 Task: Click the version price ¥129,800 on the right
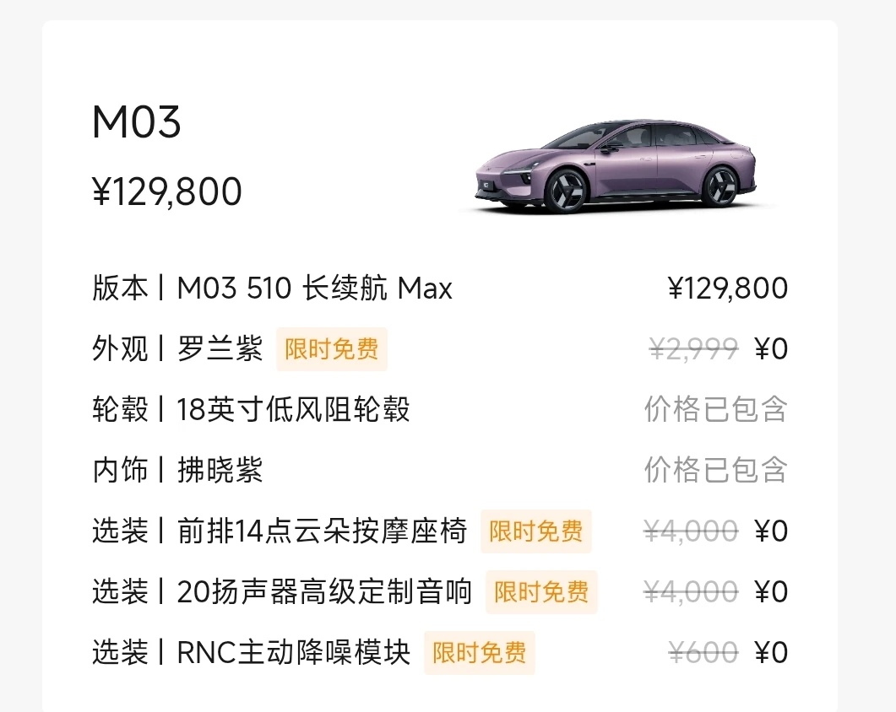(727, 289)
